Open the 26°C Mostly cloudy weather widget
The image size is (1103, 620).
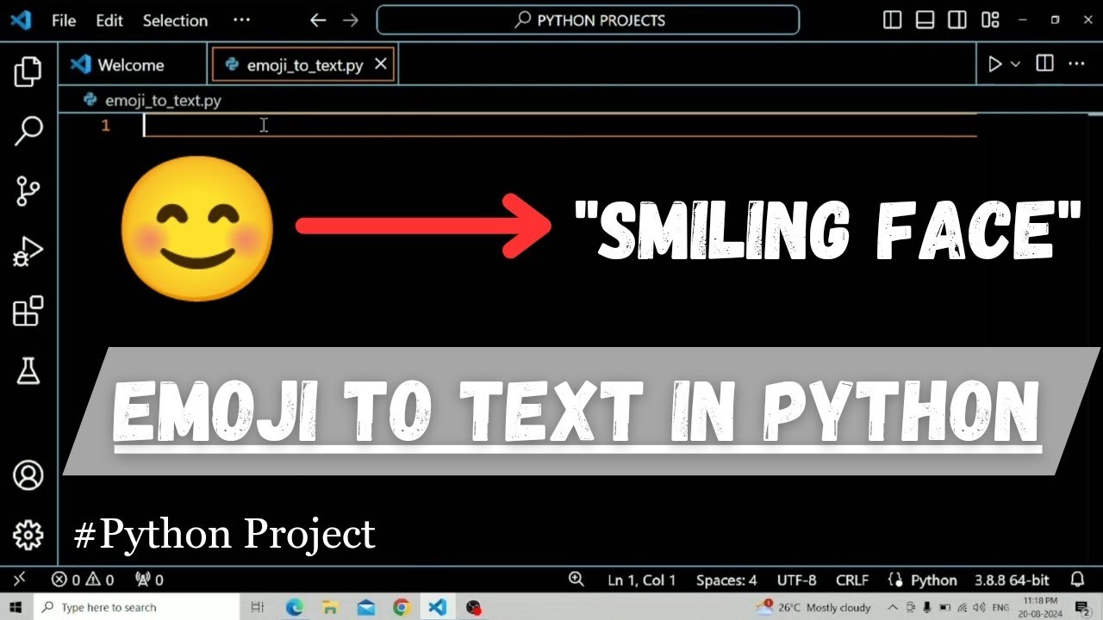click(814, 607)
